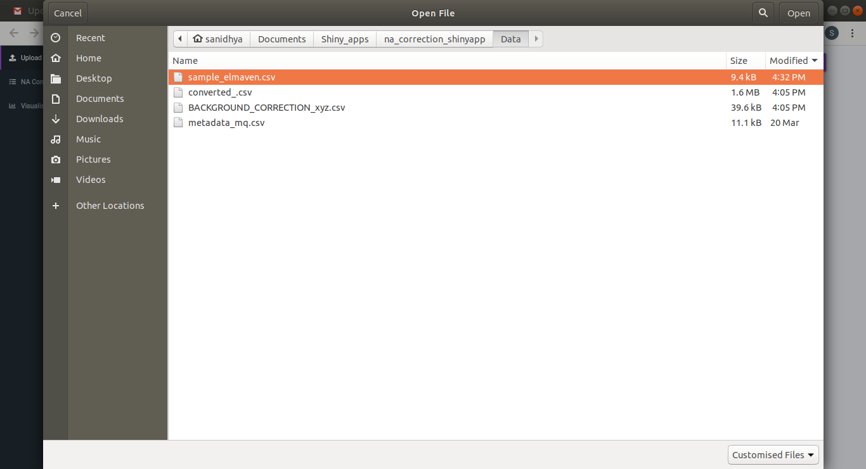Select Home in the sidebar
Viewport: 866px width, 469px height.
(x=89, y=58)
